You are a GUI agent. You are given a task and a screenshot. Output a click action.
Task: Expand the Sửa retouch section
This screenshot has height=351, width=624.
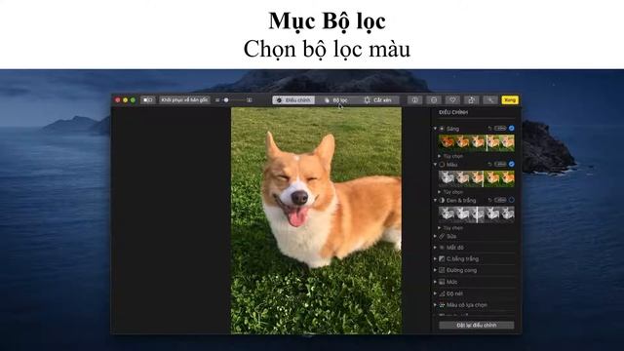[436, 236]
